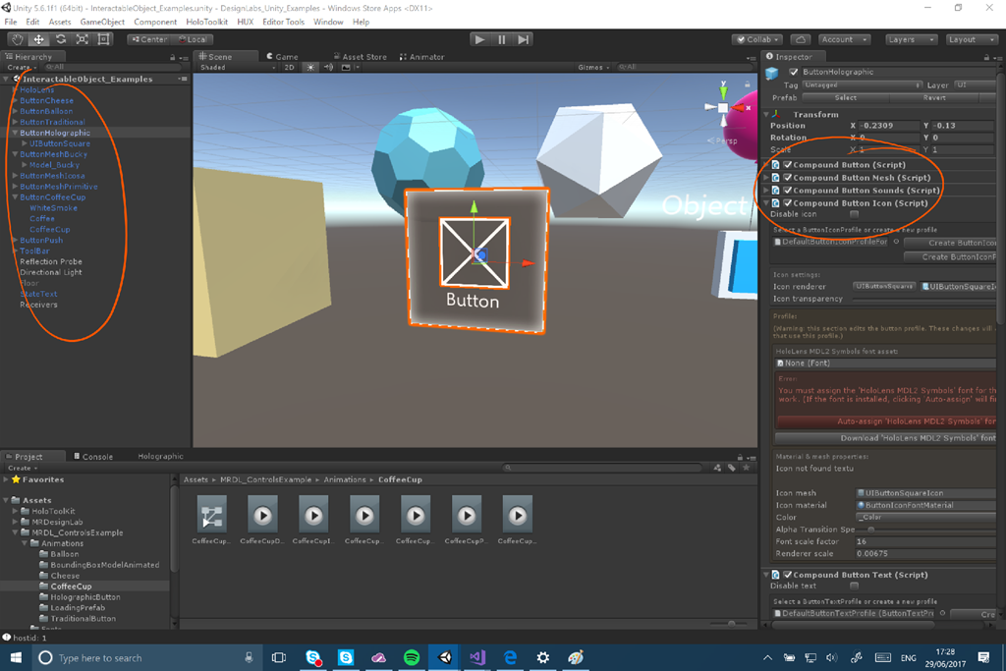Click Auto-assign 'HoloLens MDL2 Symbols' font button
The width and height of the screenshot is (1006, 671).
[x=886, y=421]
